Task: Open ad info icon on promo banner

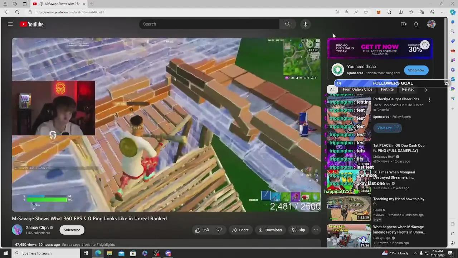Action: tap(425, 45)
